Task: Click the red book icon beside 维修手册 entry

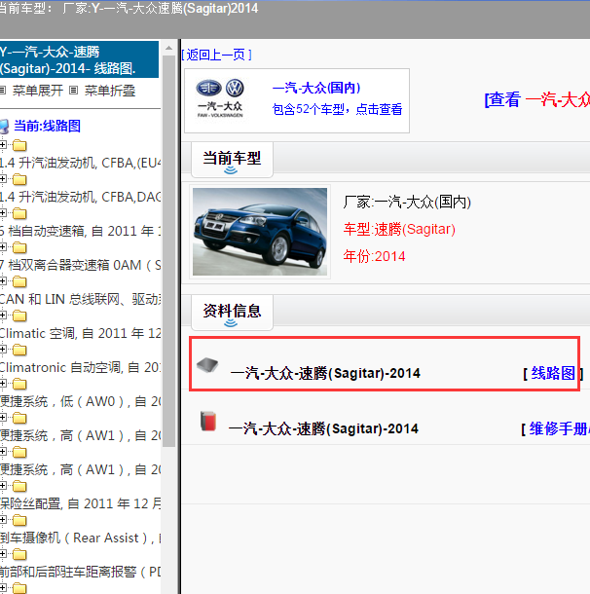Action: click(208, 421)
